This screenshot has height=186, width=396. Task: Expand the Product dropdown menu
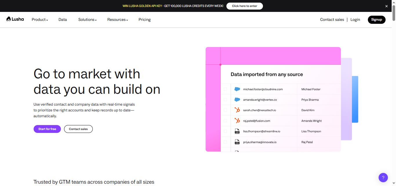39,19
